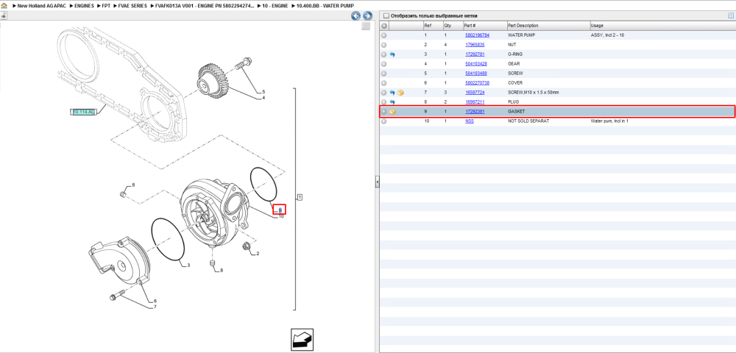Add COVER row via its circle icon
This screenshot has height=353, width=736.
point(383,83)
